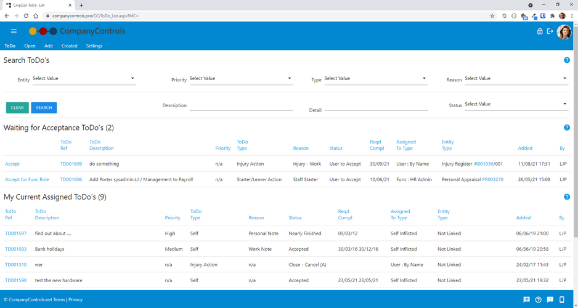Open the Chrome extensions puzzle icon
This screenshot has height=308, width=578.
552,16
